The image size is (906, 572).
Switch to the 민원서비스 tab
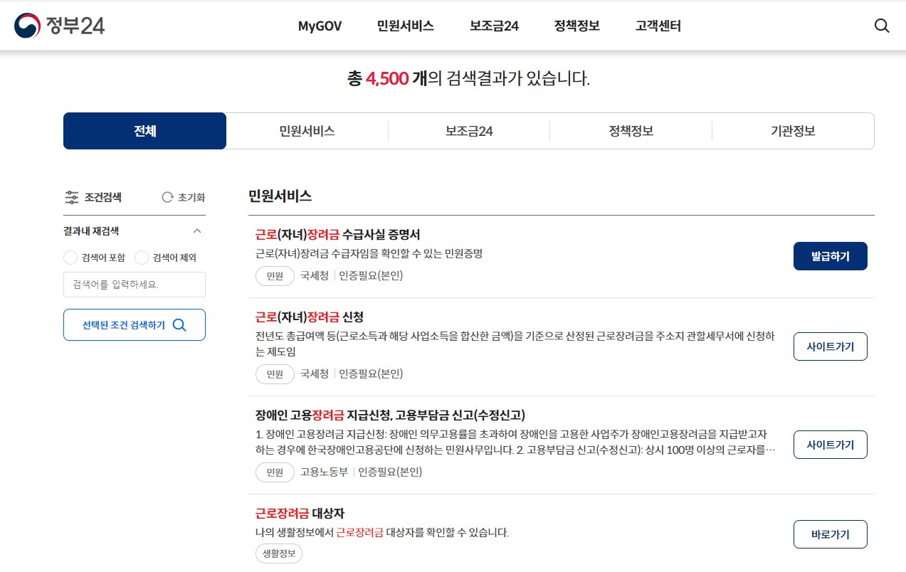(307, 131)
